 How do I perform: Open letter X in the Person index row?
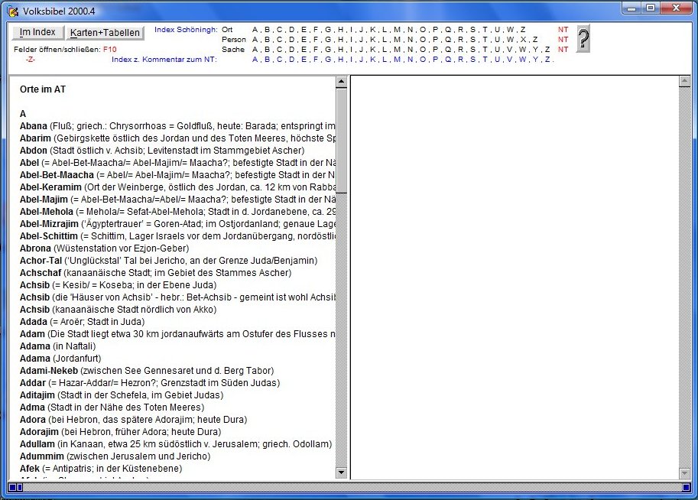tap(523, 39)
